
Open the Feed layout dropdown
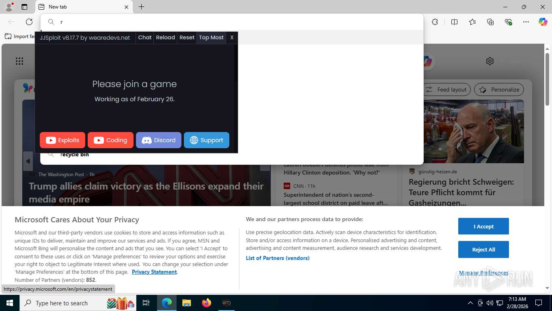tap(446, 89)
